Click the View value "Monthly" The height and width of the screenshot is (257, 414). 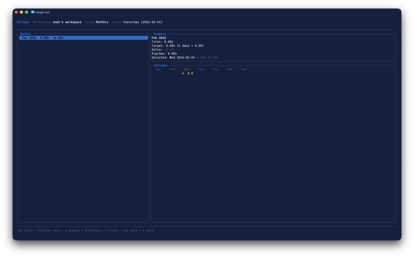102,22
